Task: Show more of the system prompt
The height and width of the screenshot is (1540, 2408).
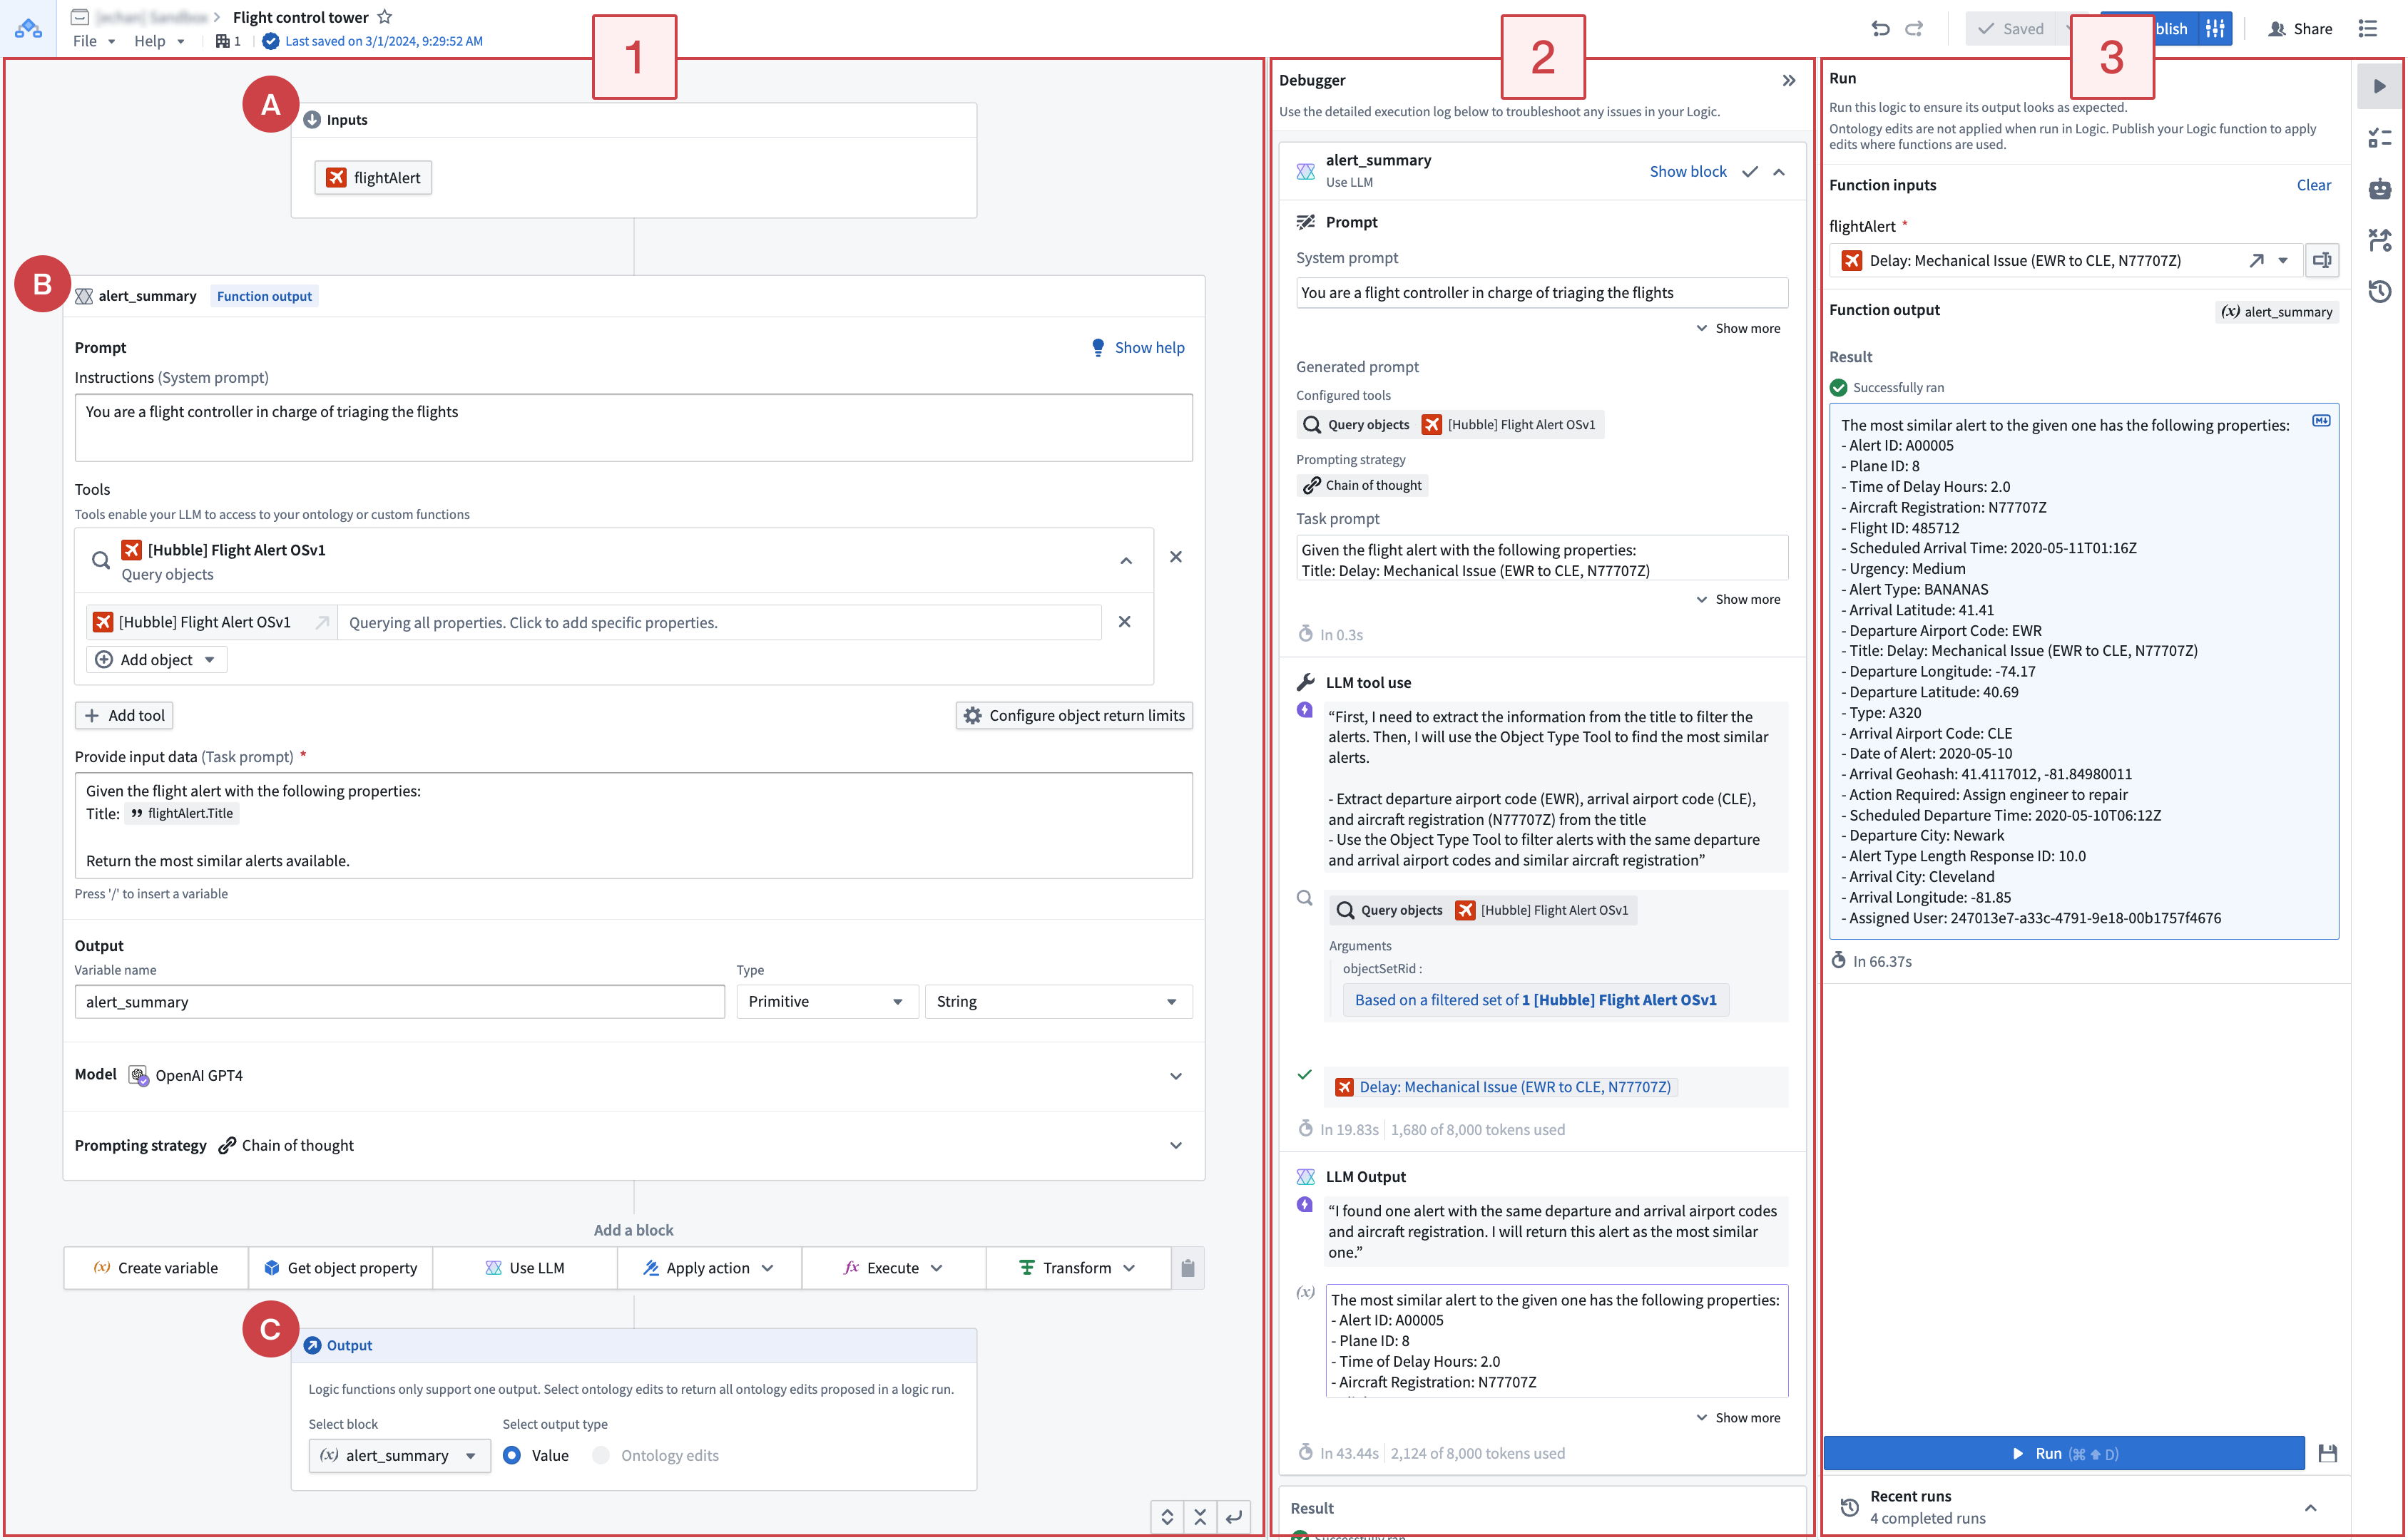Action: click(x=1738, y=329)
